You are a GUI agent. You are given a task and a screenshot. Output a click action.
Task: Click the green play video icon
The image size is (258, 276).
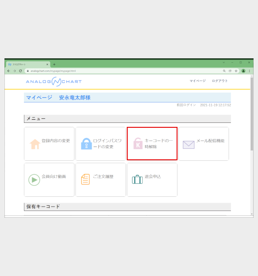[x=34, y=180]
